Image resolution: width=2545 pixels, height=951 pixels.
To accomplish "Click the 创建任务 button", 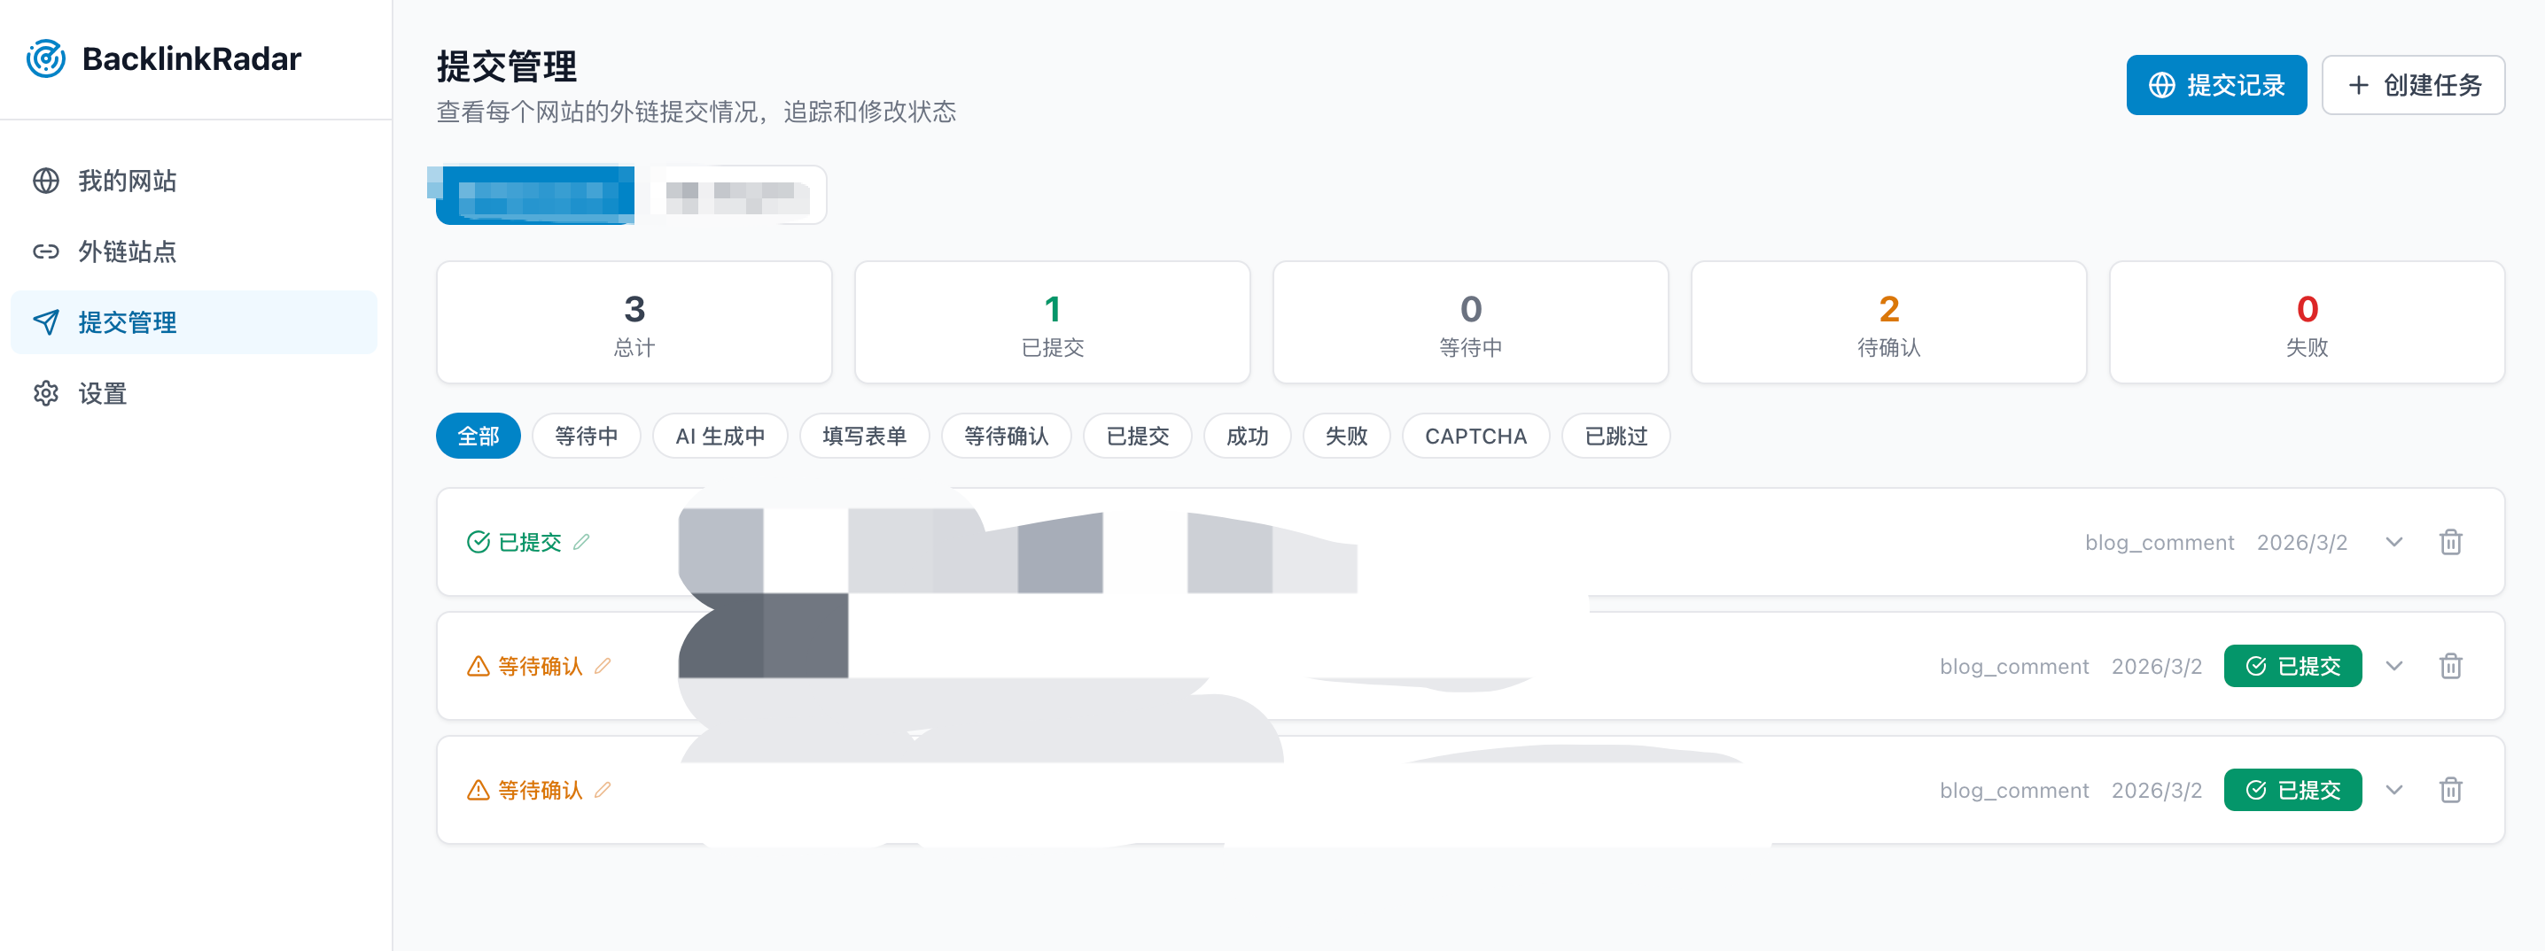I will tap(2413, 85).
